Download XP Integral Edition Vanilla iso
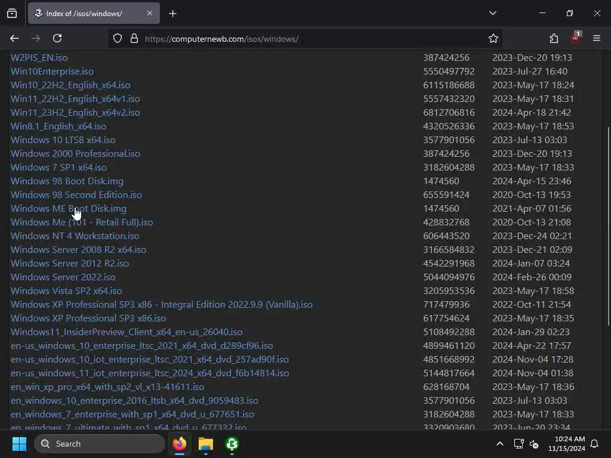 (161, 305)
